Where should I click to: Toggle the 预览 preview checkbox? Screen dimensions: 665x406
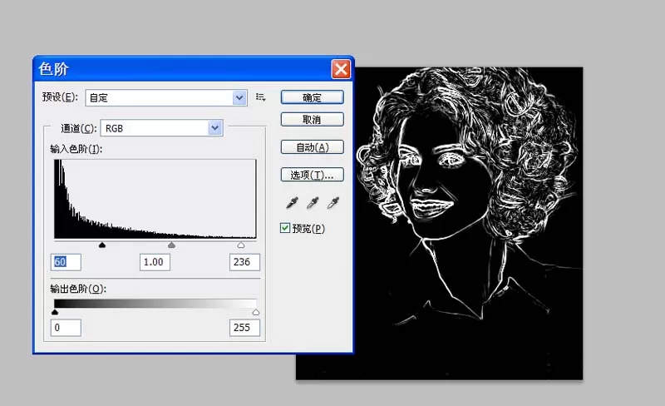pos(285,228)
